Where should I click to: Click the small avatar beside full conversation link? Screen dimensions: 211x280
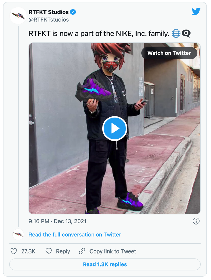(18, 234)
